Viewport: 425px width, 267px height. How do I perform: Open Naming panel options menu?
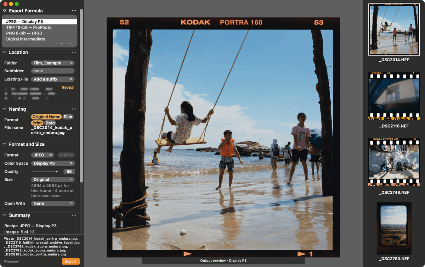74,109
